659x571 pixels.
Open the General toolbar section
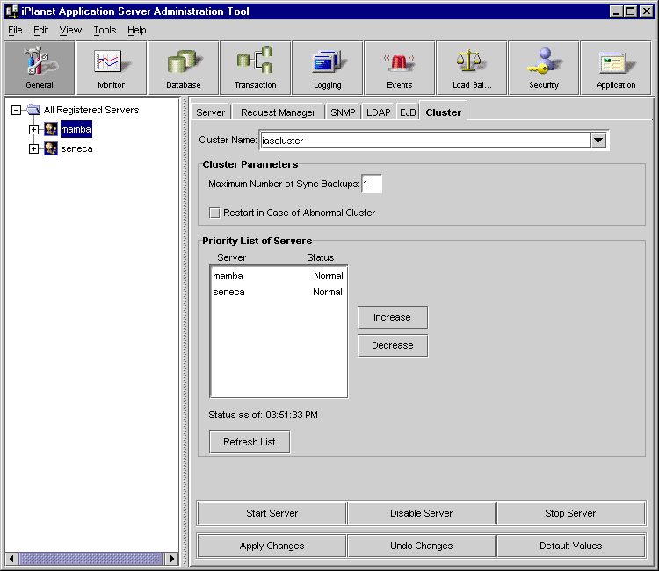click(40, 68)
